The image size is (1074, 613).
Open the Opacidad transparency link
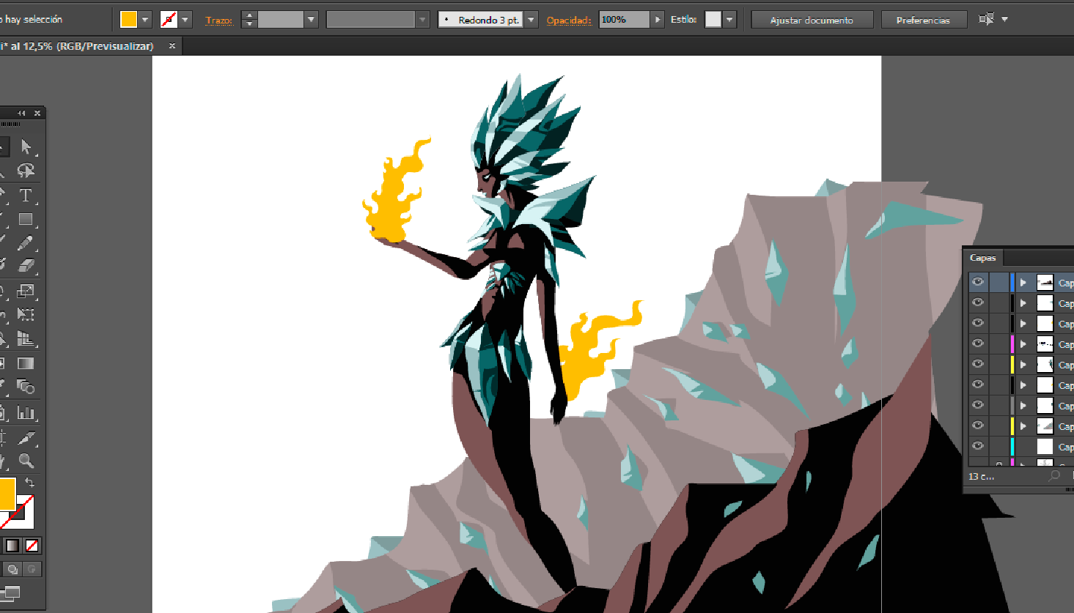(x=569, y=21)
